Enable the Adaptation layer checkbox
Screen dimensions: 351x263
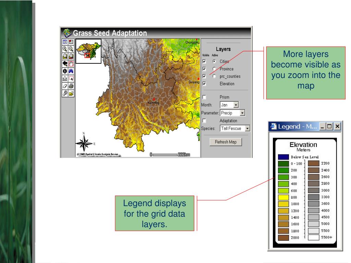(x=204, y=121)
